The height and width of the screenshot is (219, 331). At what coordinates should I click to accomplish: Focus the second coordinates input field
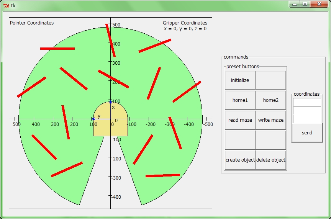pos(307,111)
